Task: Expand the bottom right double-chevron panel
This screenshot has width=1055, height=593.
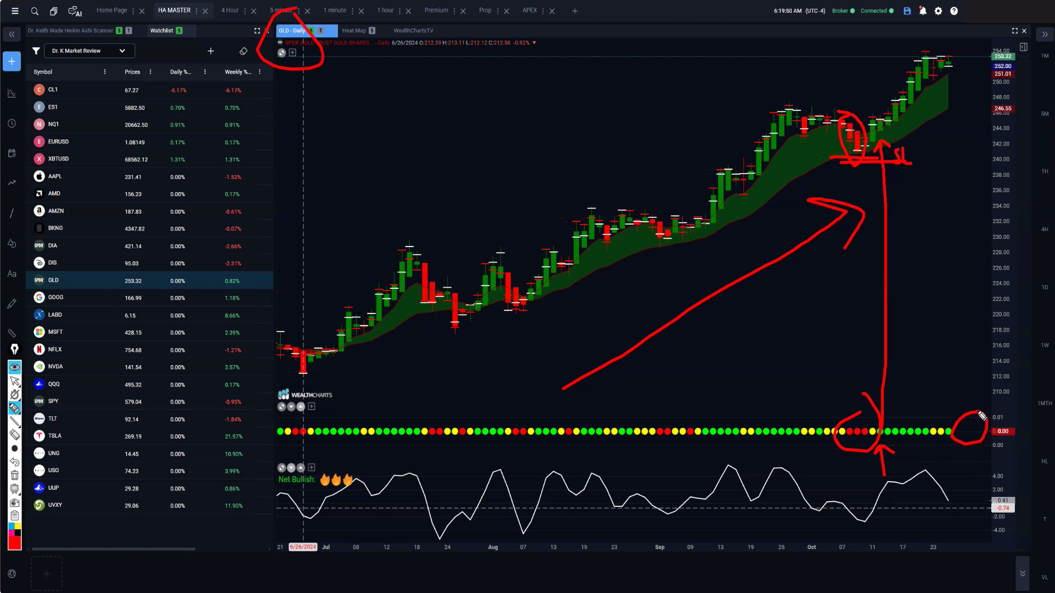Action: [1023, 573]
